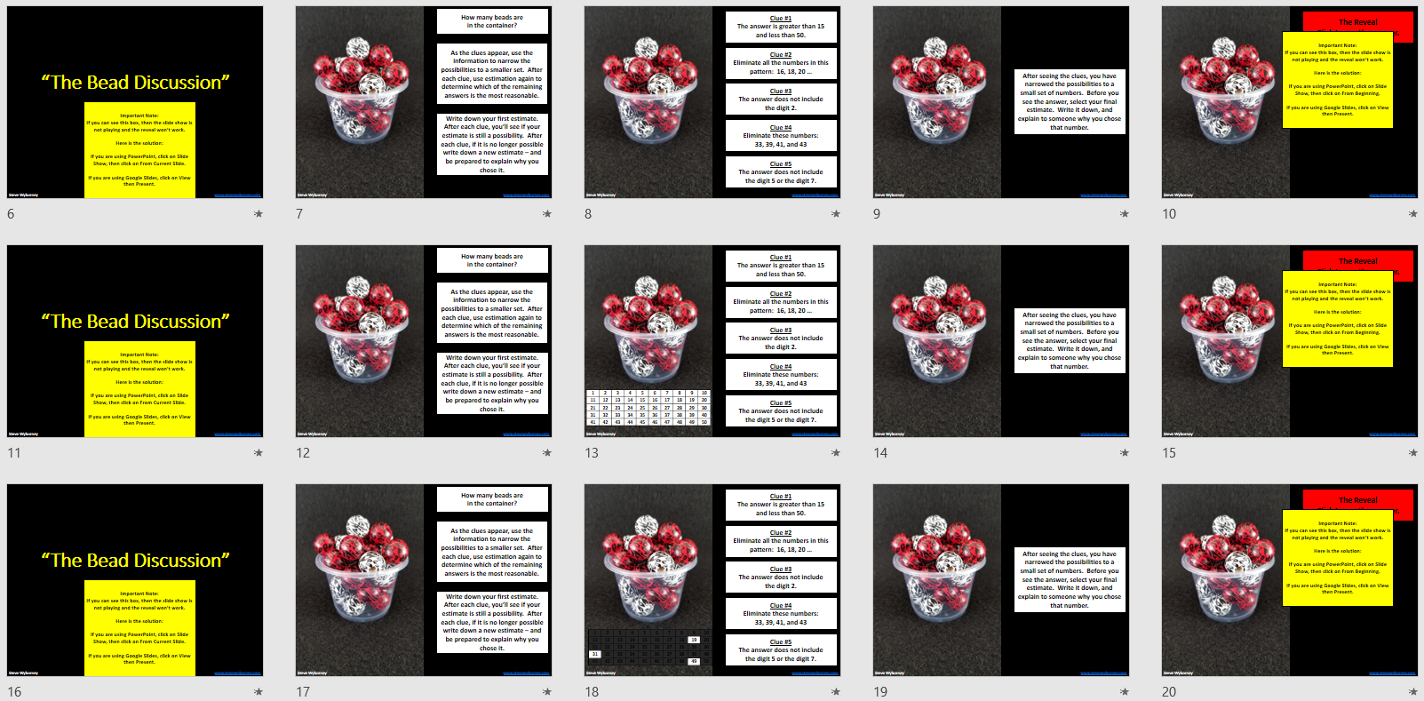1424x701 pixels.
Task: Select slide 9 thumbnail with final estimate text
Action: tap(1001, 102)
